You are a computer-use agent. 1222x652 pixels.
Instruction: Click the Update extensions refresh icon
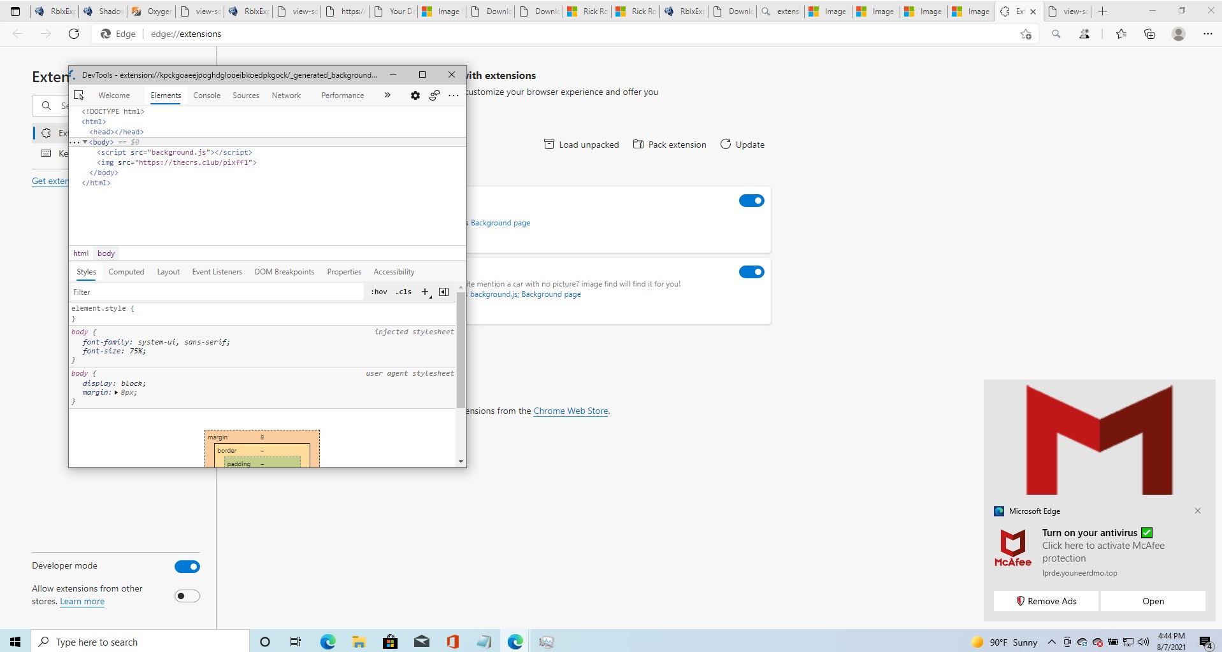[726, 144]
